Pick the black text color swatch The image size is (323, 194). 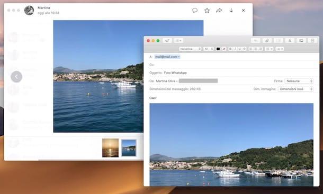[x=218, y=49]
